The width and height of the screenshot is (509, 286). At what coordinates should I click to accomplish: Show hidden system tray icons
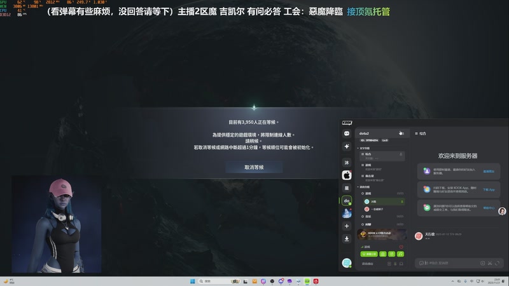click(453, 281)
